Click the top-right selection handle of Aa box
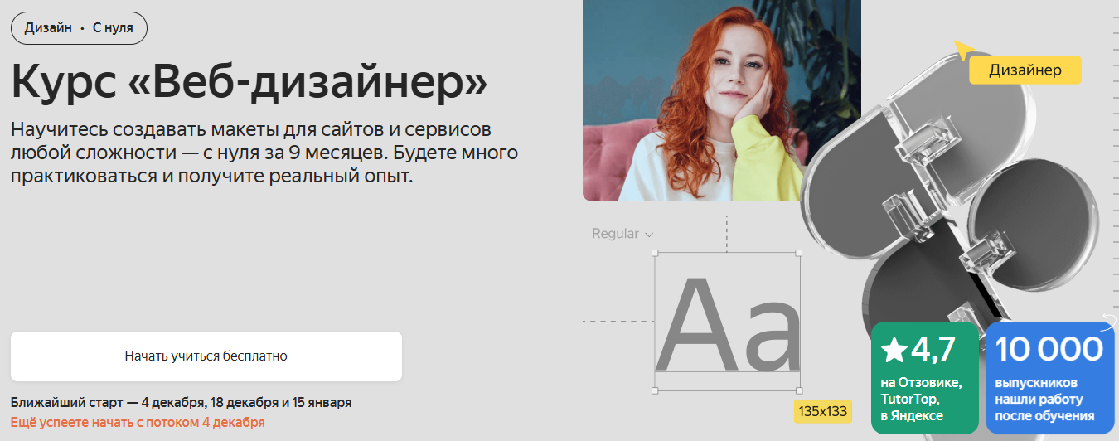Image resolution: width=1119 pixels, height=441 pixels. pos(799,253)
